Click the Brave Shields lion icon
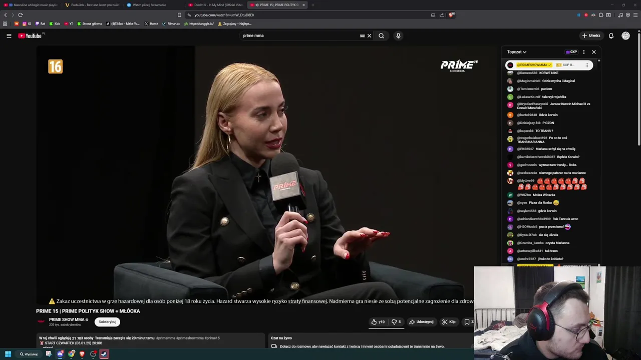The image size is (641, 360). (451, 15)
